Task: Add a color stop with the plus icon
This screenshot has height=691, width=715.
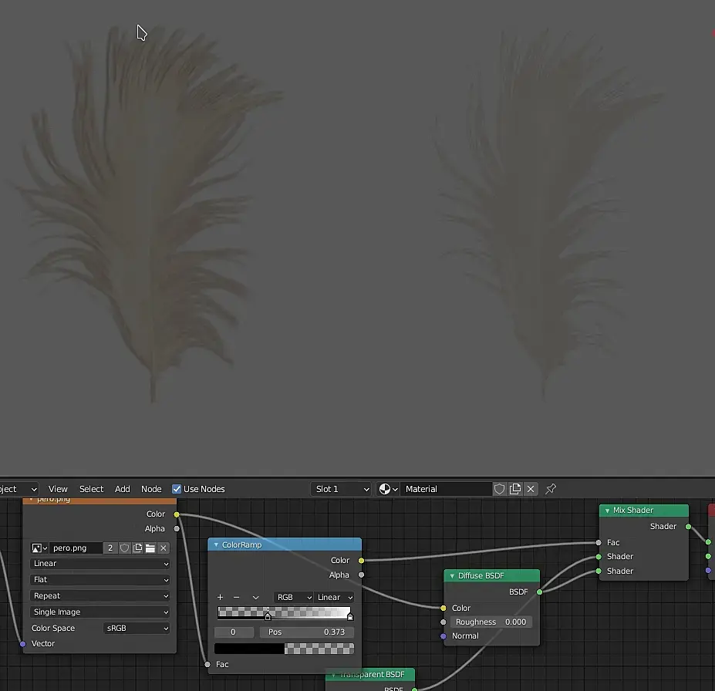Action: [x=221, y=597]
